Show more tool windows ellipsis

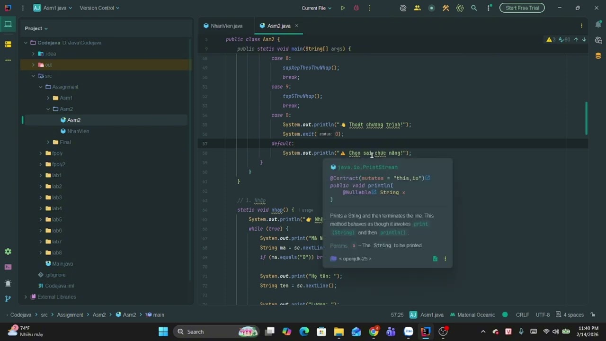(8, 60)
